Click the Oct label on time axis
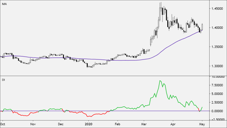 click(x=2, y=124)
